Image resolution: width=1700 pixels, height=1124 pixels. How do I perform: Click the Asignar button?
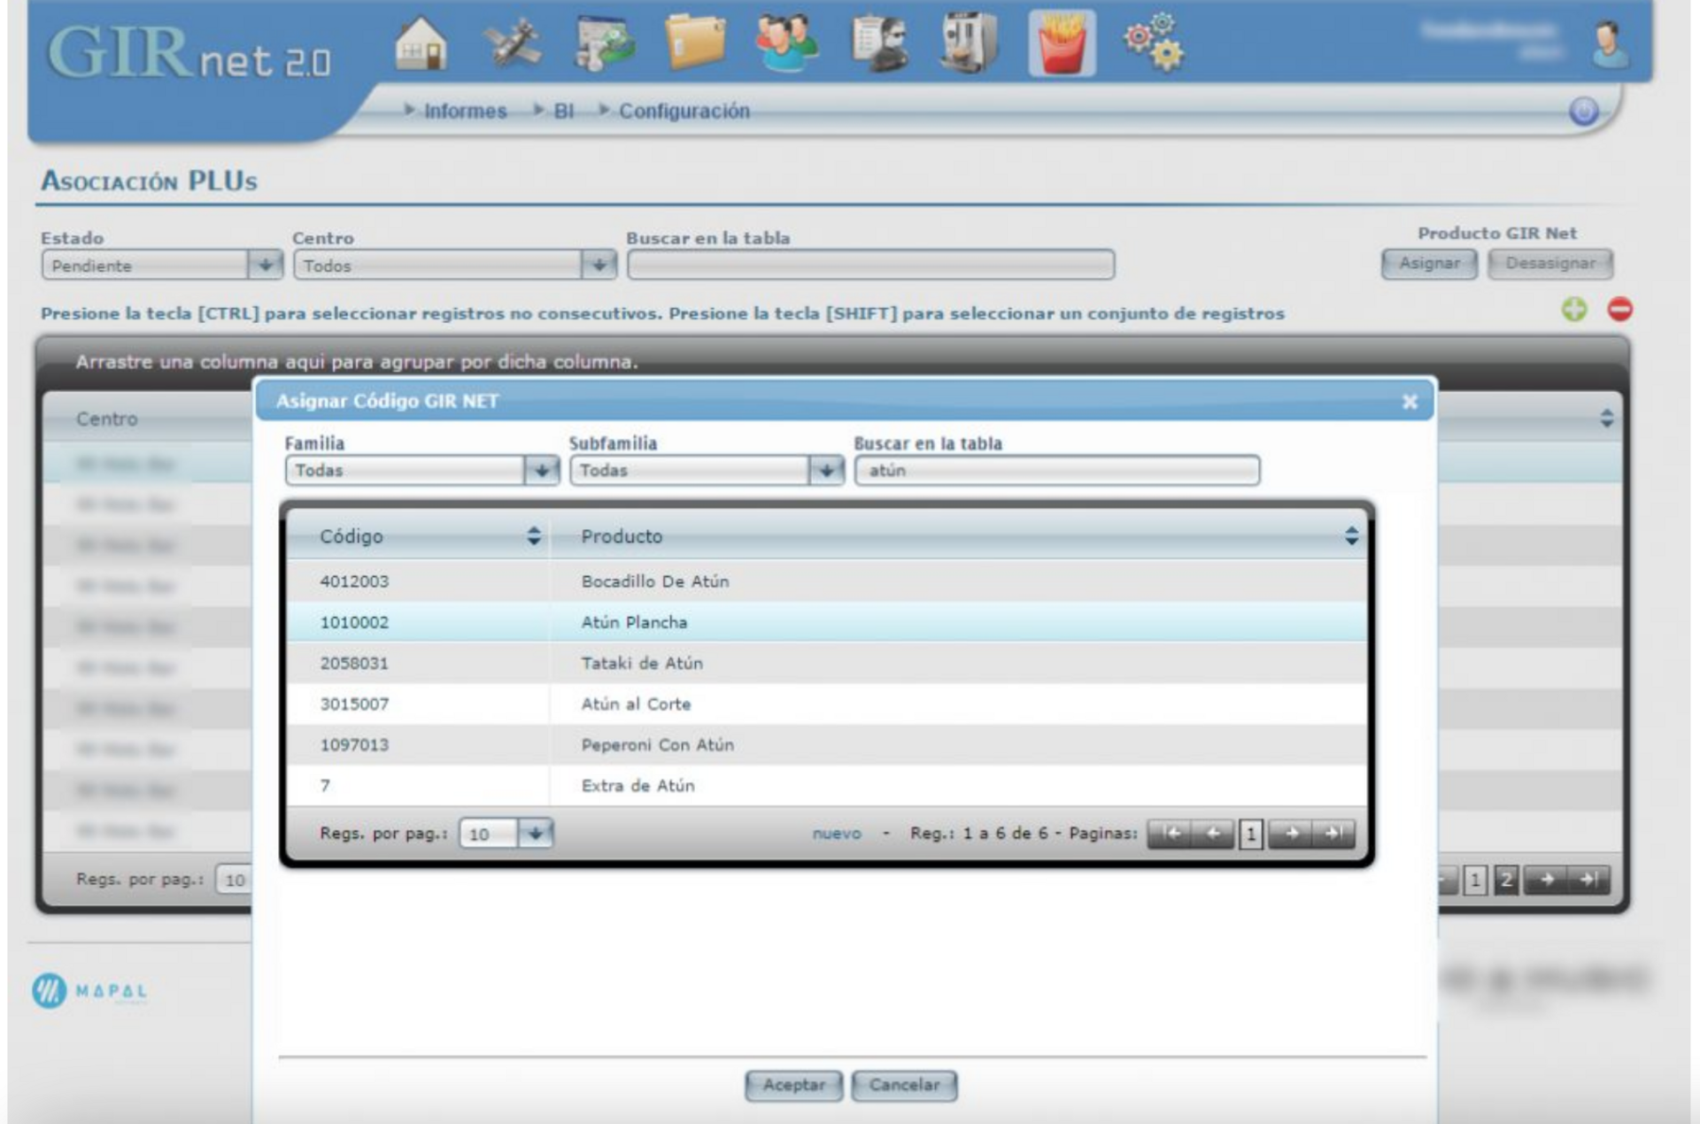click(1428, 264)
